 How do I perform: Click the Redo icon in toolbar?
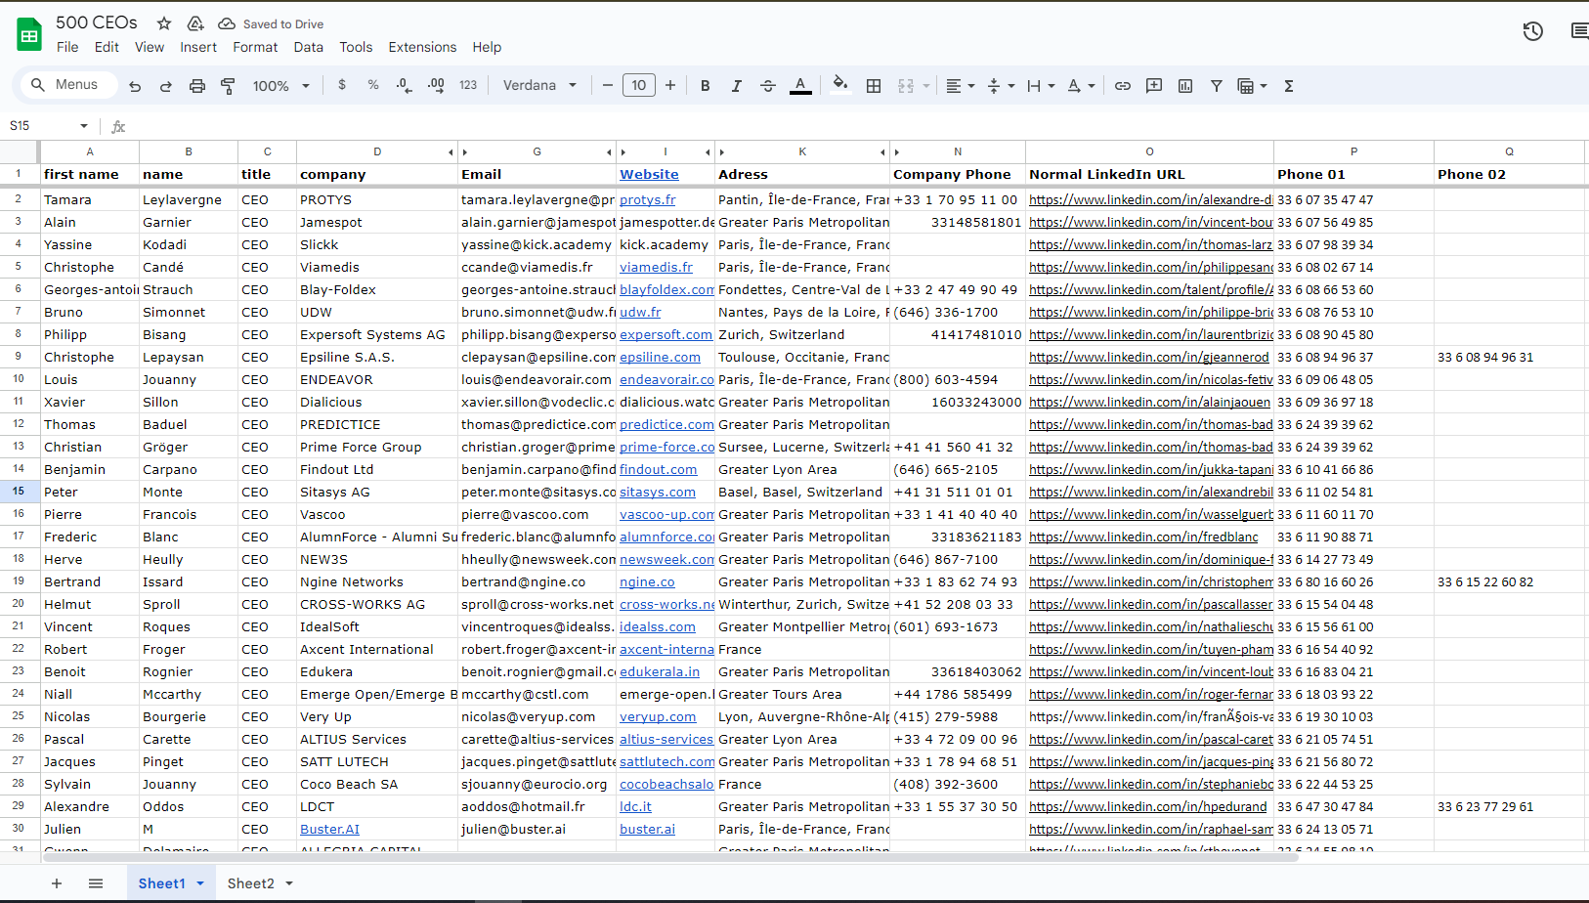[x=166, y=86]
